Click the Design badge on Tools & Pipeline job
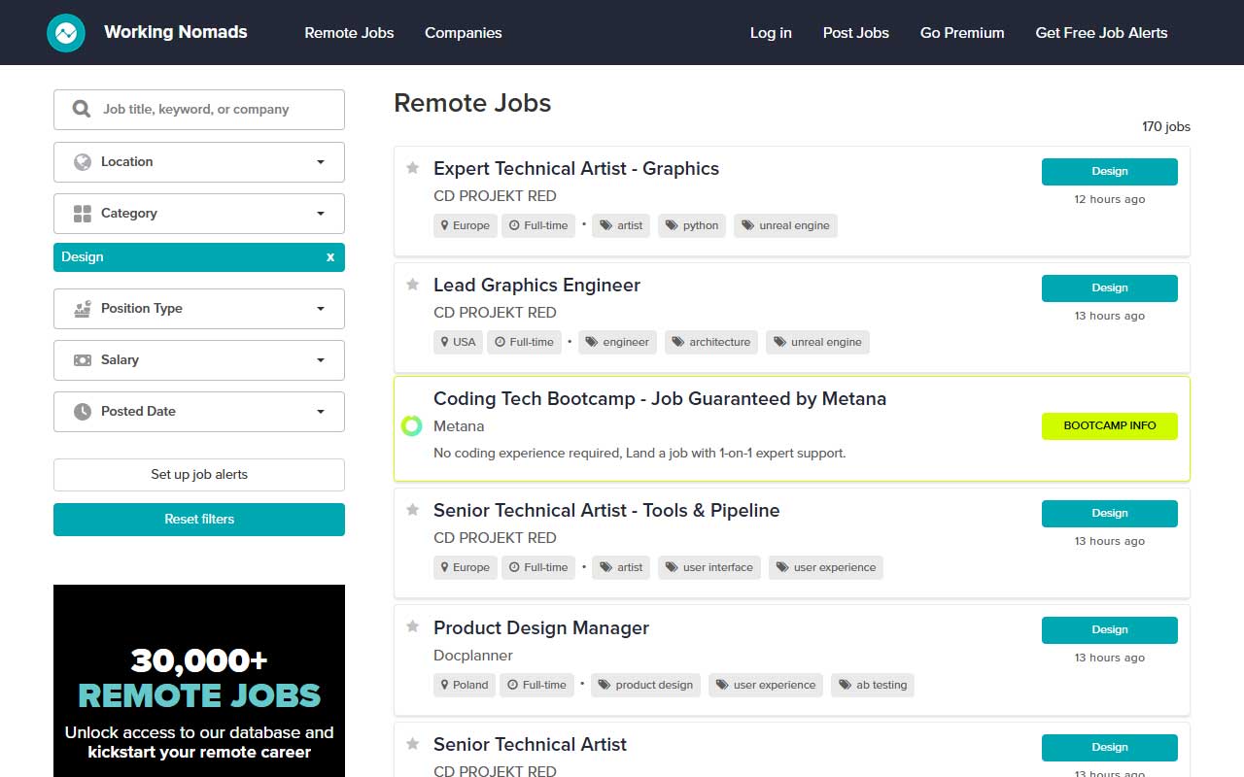This screenshot has width=1244, height=777. pos(1110,514)
